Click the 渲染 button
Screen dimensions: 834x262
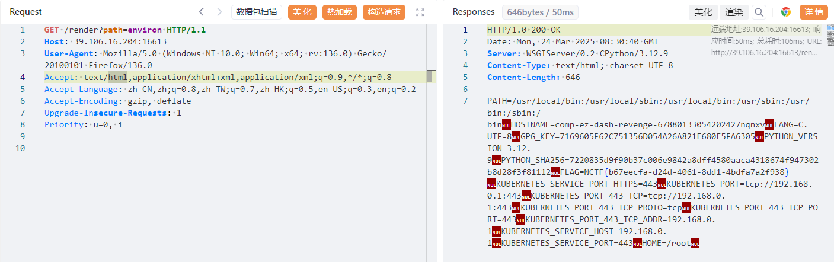tap(734, 12)
